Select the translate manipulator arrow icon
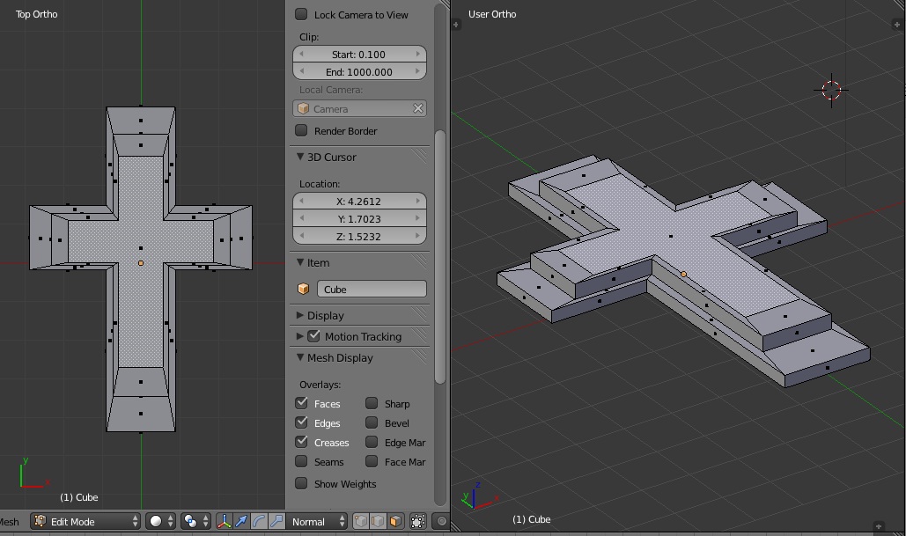 click(x=241, y=521)
